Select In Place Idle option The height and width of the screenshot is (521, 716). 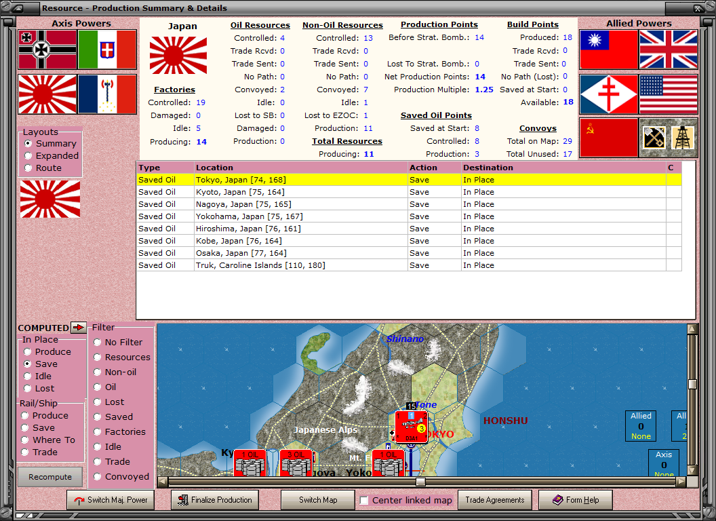click(x=37, y=377)
